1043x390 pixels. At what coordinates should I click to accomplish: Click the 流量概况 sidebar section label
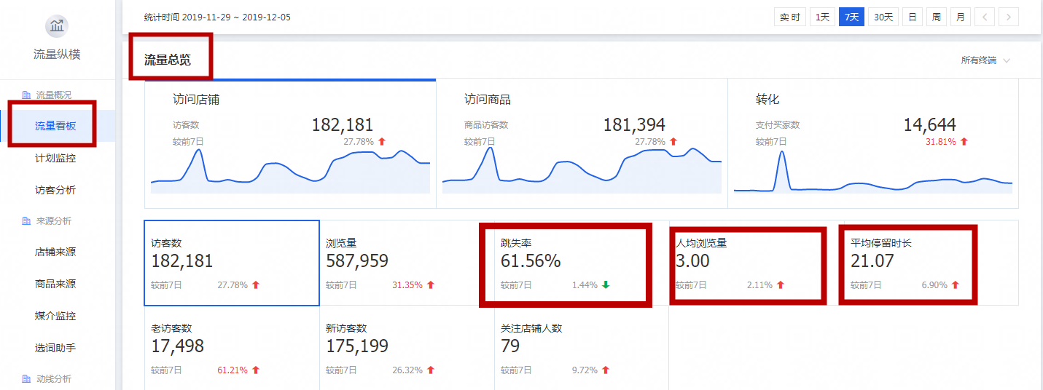(54, 95)
